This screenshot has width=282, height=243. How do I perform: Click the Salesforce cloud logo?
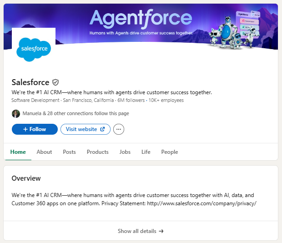point(34,50)
